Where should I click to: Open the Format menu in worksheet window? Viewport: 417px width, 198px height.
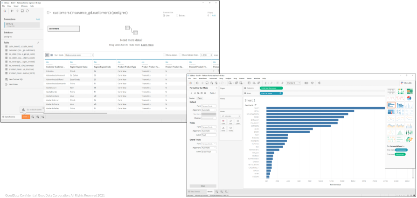(x=242, y=78)
